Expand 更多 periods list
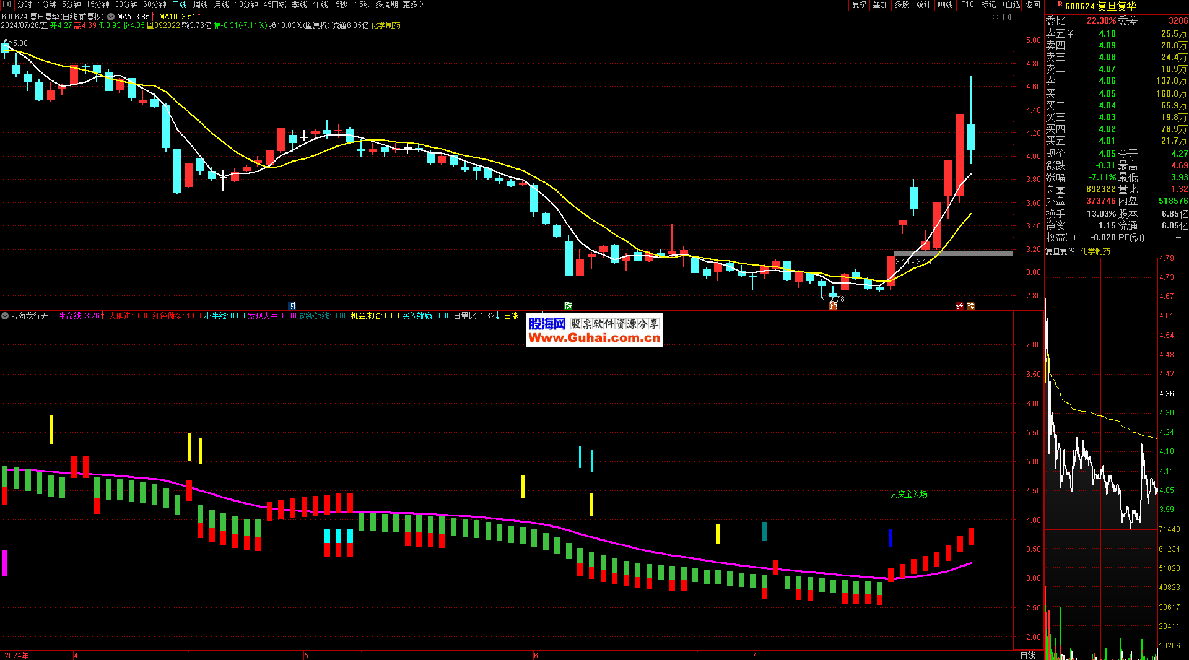The height and width of the screenshot is (660, 1189). pos(413,4)
